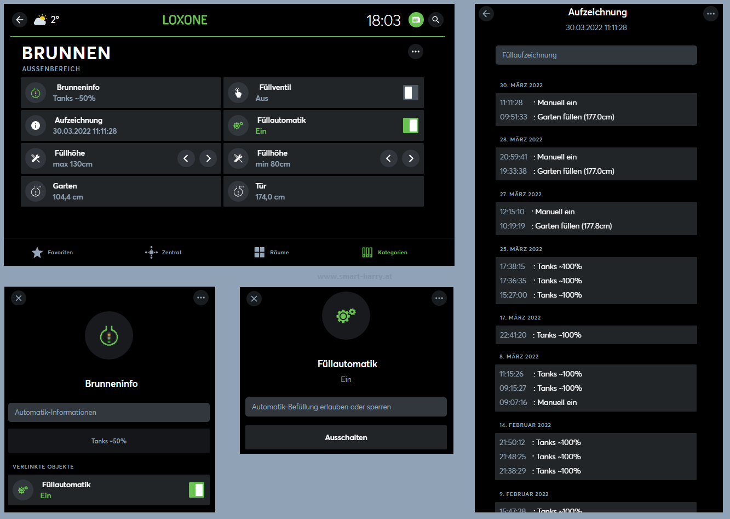Viewport: 730px width, 519px height.
Task: Click the AUSSENBEREICH room label
Action: 51,69
